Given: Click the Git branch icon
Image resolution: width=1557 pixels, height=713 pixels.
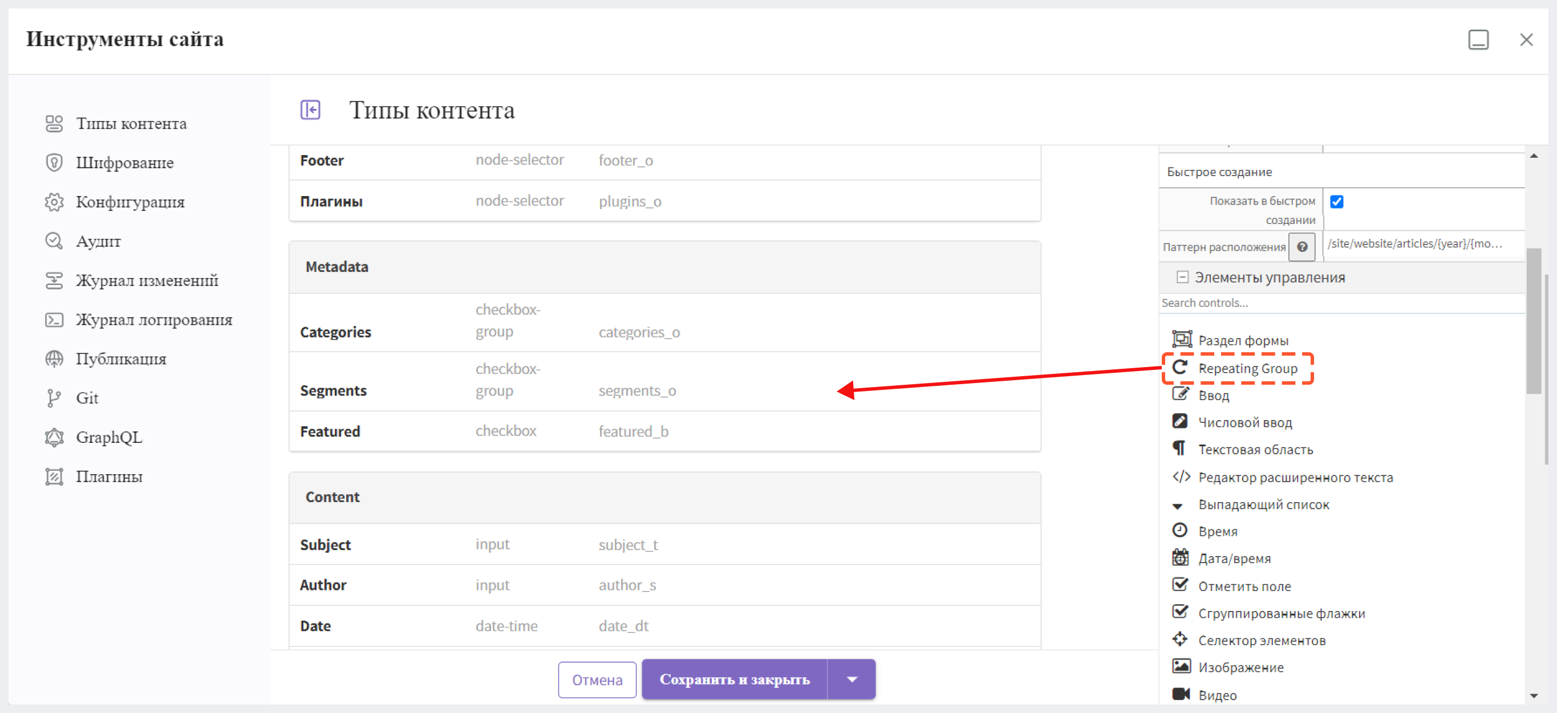Looking at the screenshot, I should coord(54,398).
